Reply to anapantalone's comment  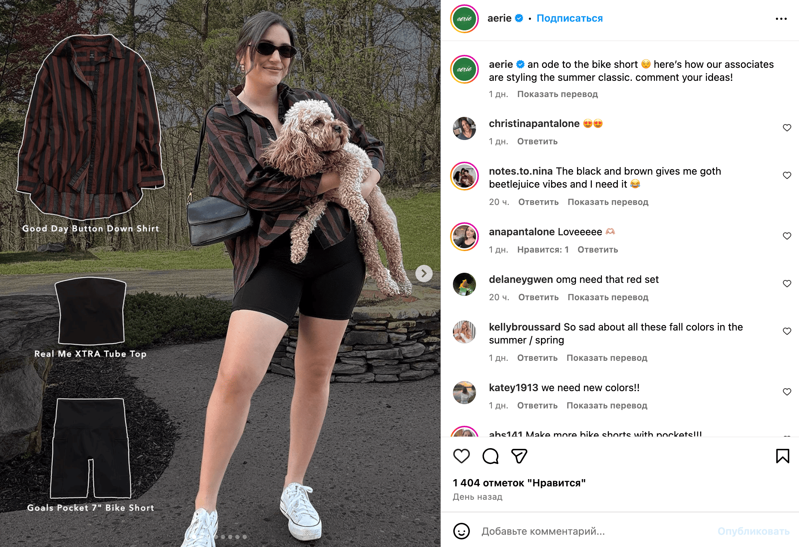pyautogui.click(x=598, y=250)
